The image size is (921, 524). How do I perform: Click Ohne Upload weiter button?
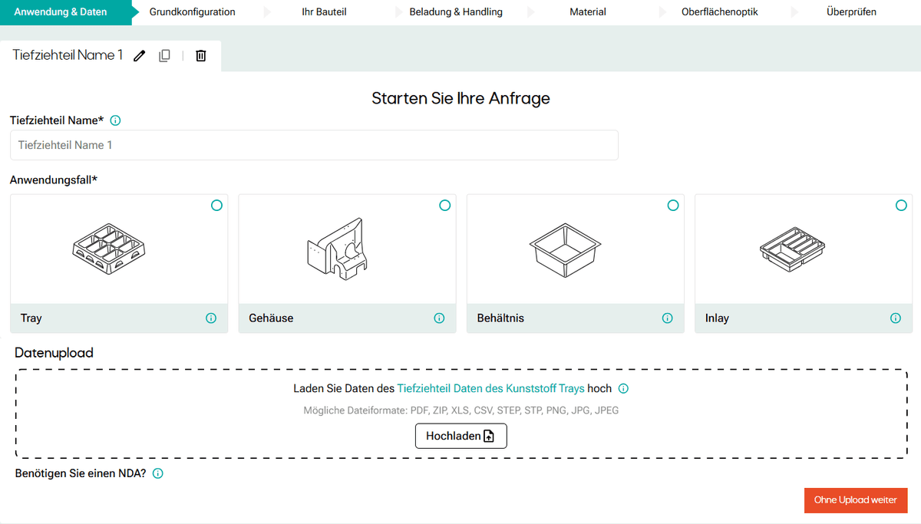(x=855, y=500)
